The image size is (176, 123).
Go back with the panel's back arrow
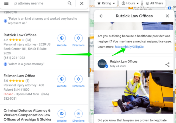101,16
